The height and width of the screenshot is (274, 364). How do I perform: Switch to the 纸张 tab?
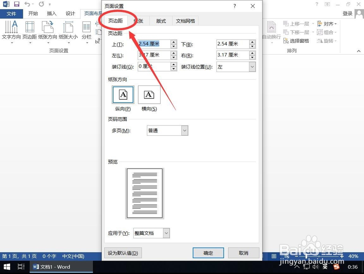[x=138, y=21]
